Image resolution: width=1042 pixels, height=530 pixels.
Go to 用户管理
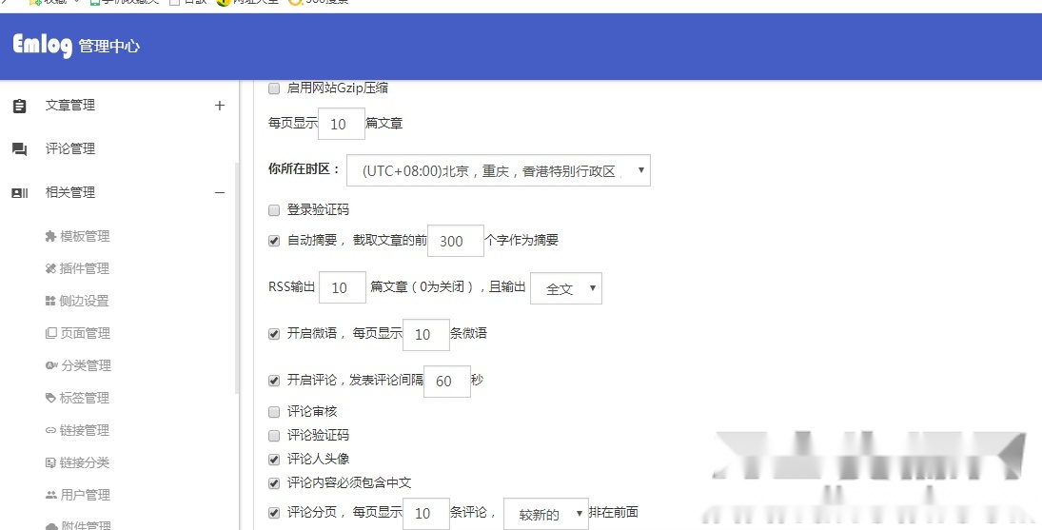point(85,496)
